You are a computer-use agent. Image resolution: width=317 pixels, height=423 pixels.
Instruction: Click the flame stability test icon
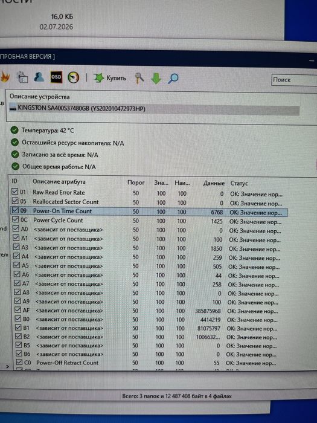click(x=5, y=77)
